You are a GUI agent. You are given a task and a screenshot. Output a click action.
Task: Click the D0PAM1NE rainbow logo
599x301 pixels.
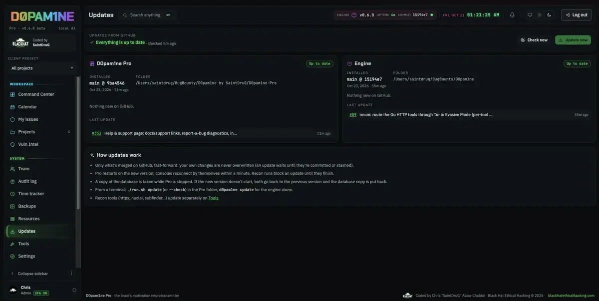[x=42, y=16]
